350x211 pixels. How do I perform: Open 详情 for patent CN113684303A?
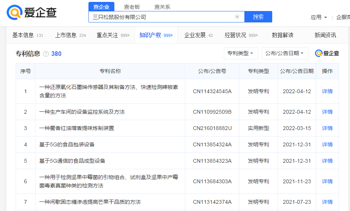pyautogui.click(x=327, y=181)
